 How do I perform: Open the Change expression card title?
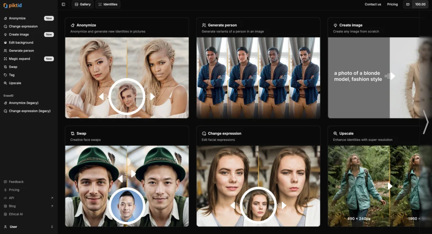pyautogui.click(x=224, y=134)
